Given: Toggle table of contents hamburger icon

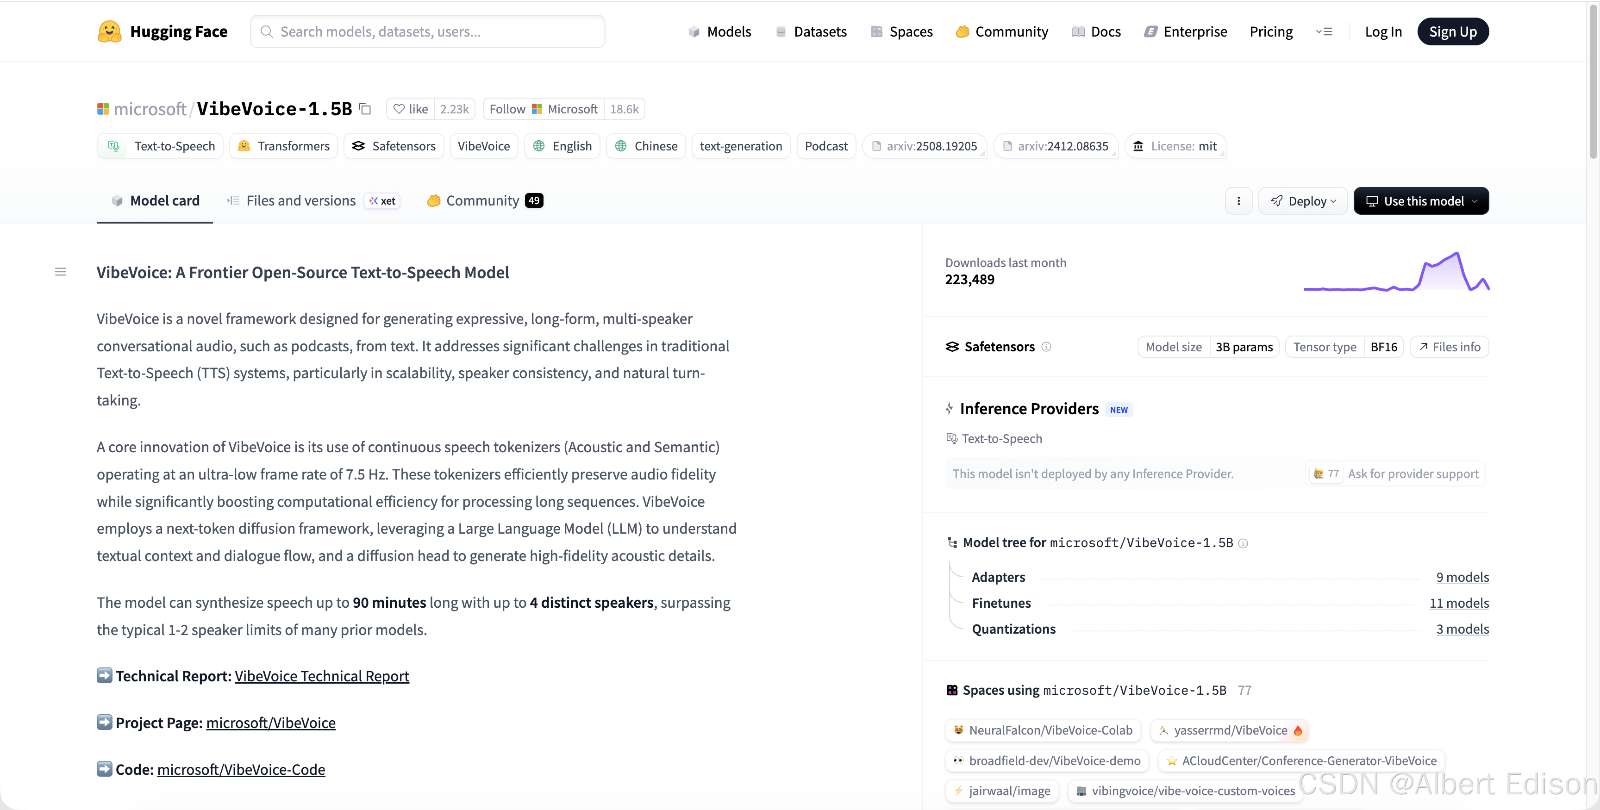Looking at the screenshot, I should point(60,272).
